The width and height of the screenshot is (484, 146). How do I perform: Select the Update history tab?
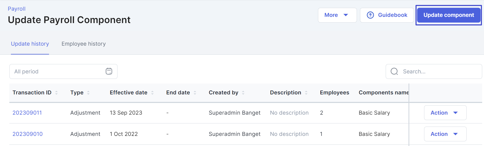[x=30, y=44]
